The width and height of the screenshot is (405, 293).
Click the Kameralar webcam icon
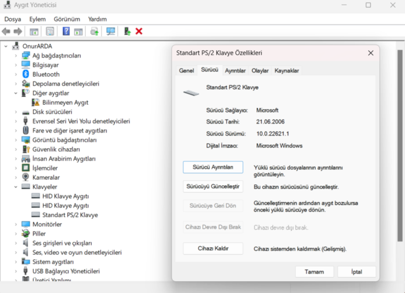[x=26, y=177]
